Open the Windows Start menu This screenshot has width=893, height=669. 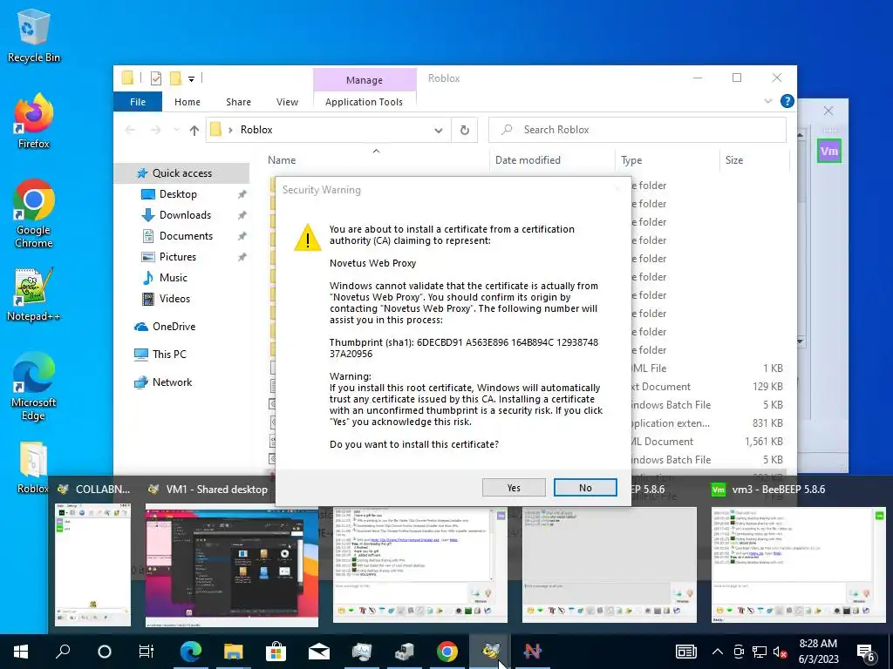[21, 652]
